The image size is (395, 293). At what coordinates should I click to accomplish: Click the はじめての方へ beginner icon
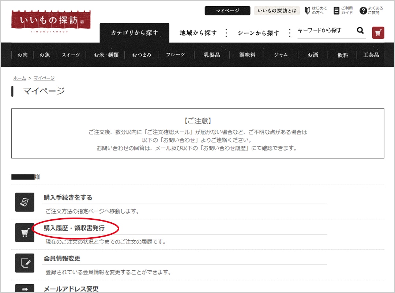[307, 11]
